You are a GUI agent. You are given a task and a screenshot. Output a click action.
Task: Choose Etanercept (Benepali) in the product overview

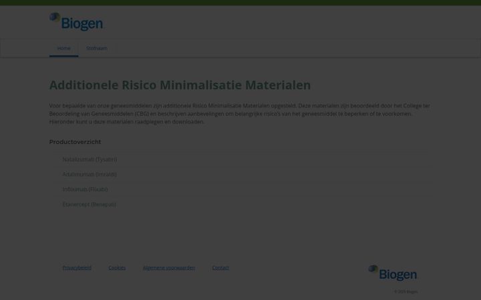tap(90, 205)
